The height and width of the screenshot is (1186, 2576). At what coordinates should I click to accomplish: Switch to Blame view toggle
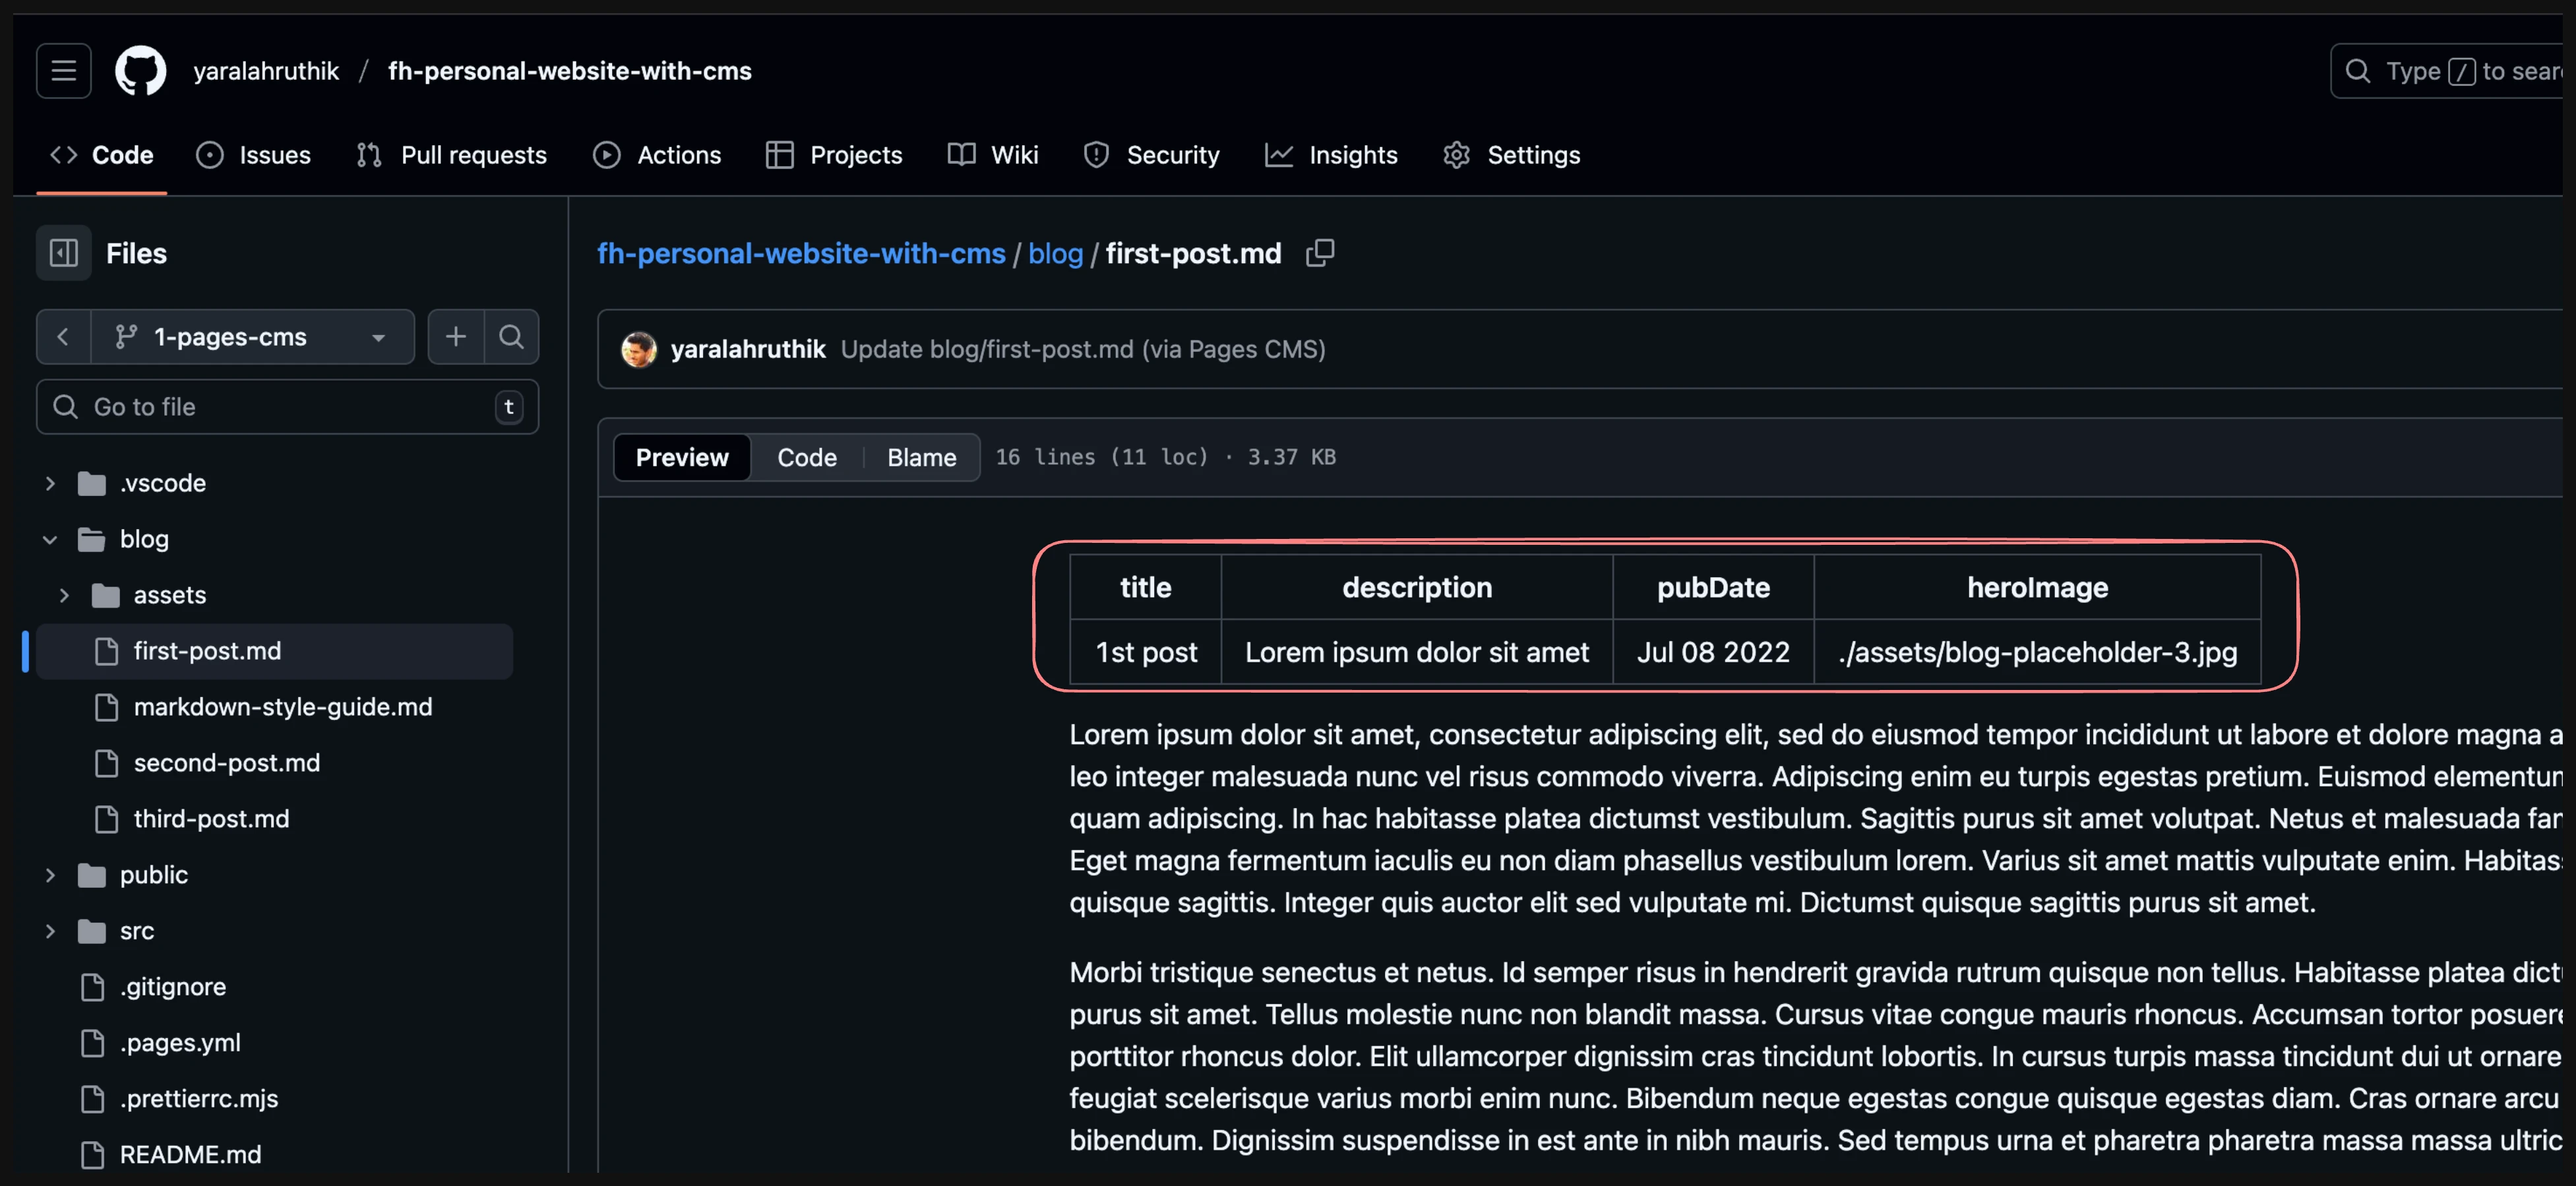(x=921, y=457)
